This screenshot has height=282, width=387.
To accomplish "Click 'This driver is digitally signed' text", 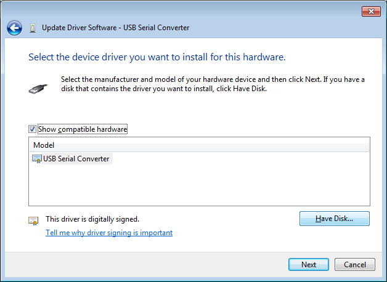I will coord(92,219).
